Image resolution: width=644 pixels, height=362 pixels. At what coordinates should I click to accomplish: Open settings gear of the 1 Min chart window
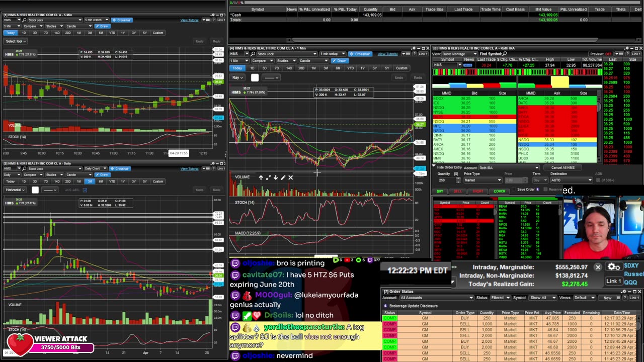pos(413,48)
